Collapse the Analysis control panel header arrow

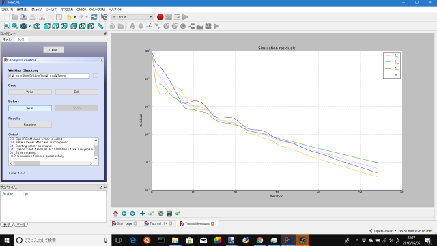[102, 60]
